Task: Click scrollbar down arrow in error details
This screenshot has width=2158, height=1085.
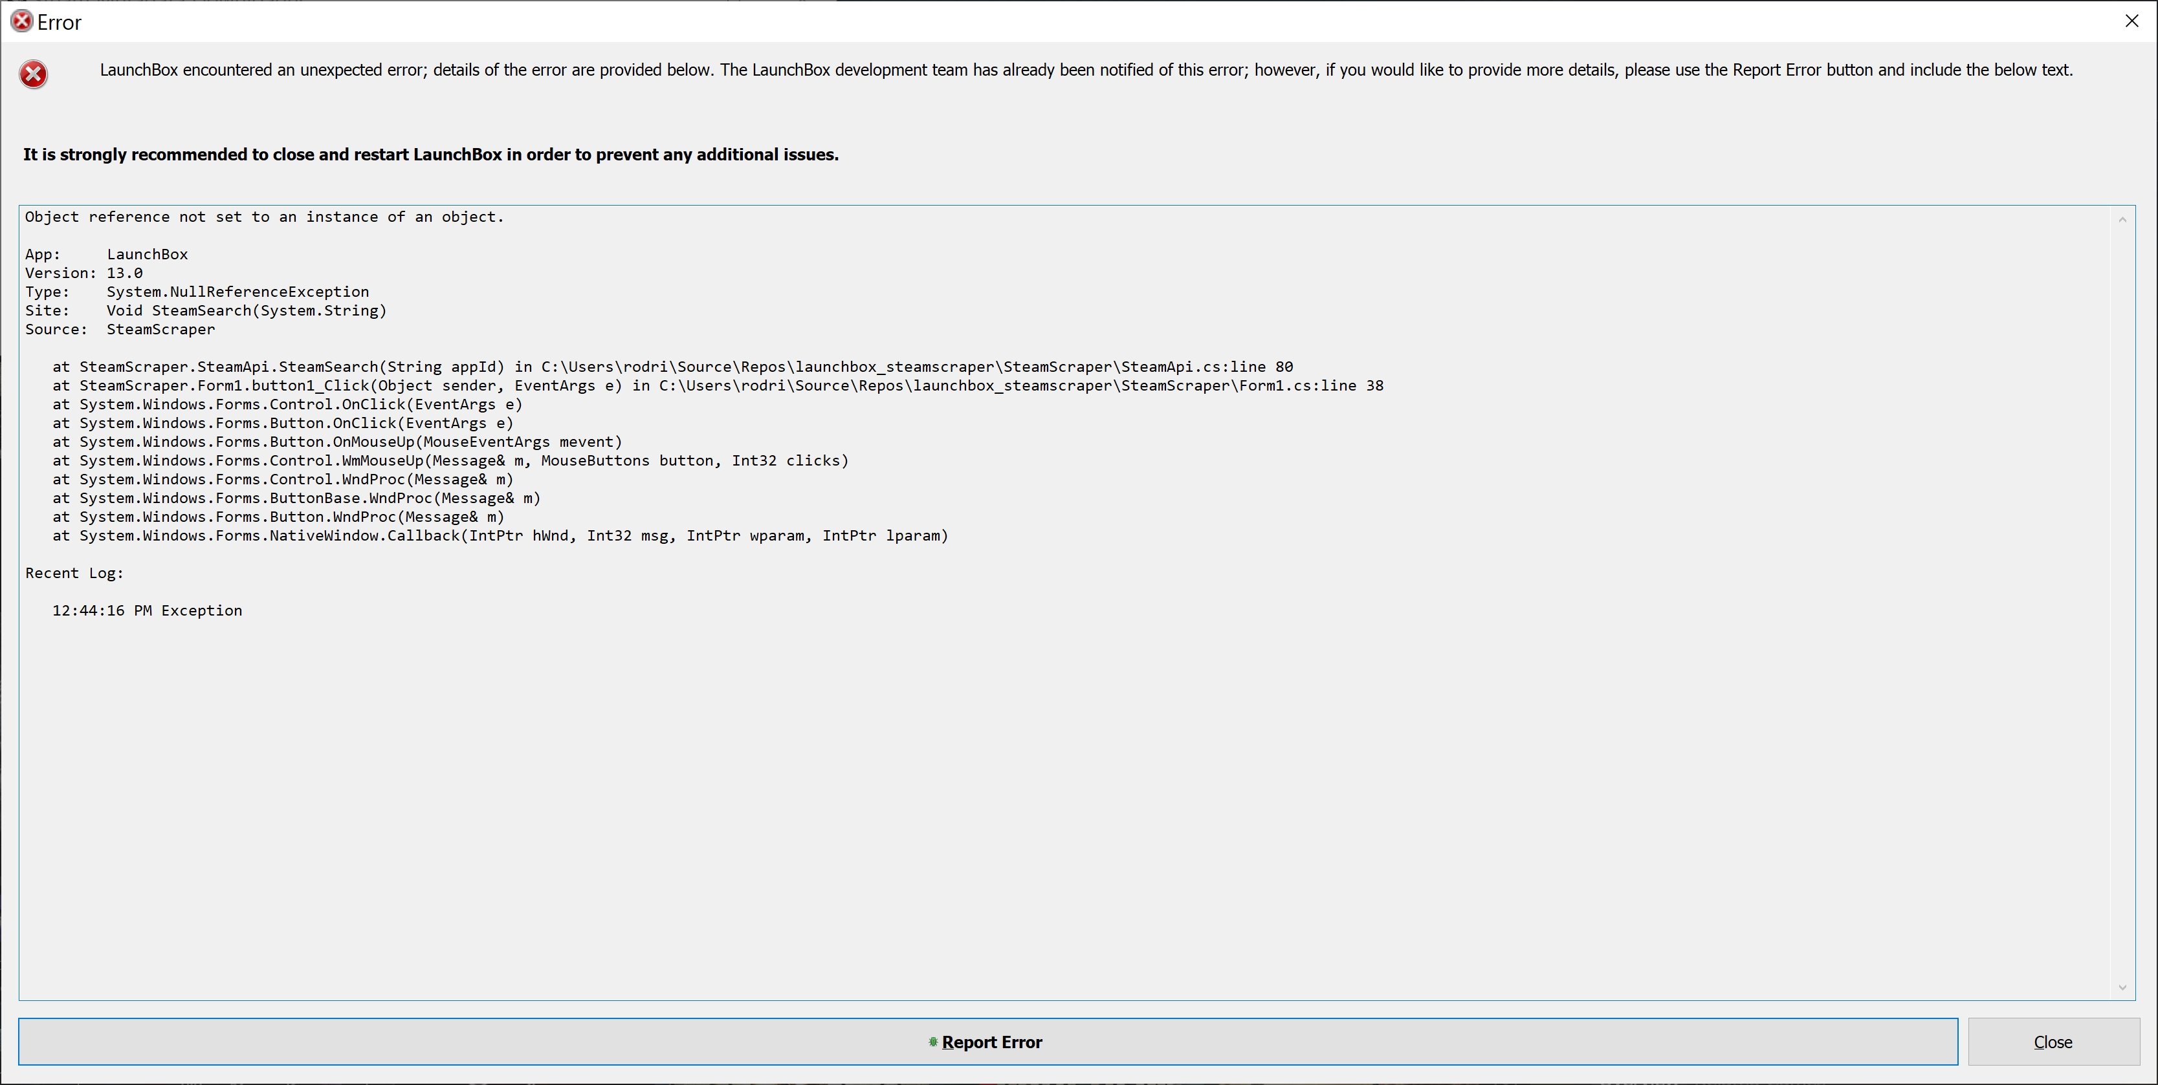Action: [2122, 987]
